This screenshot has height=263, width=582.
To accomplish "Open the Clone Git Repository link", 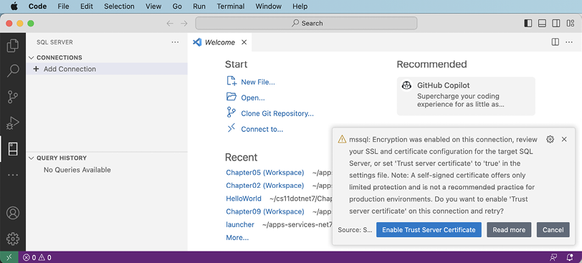I will [x=277, y=113].
